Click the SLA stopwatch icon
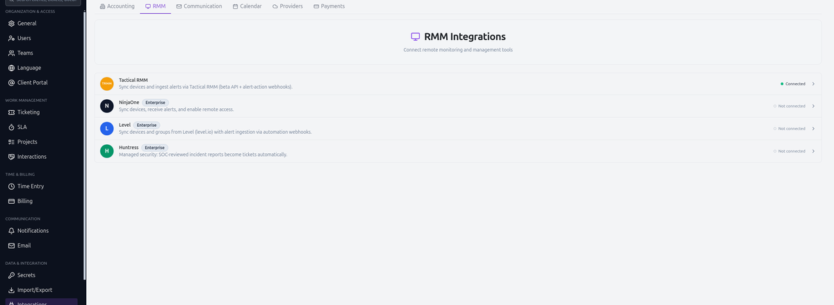Viewport: 834px width, 305px height. [11, 127]
